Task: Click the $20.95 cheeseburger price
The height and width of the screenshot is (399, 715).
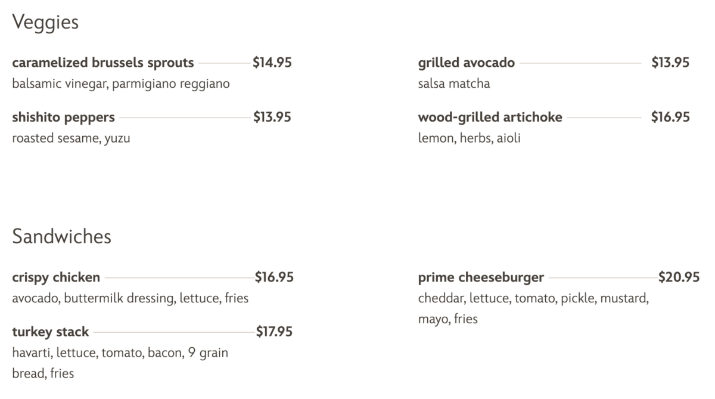Action: click(x=679, y=277)
